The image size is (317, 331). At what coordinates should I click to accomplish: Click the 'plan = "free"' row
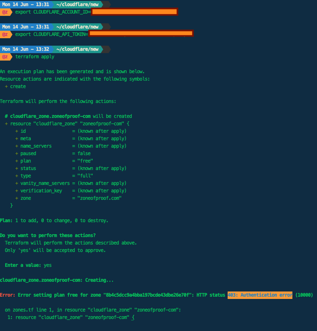pyautogui.click(x=54, y=161)
